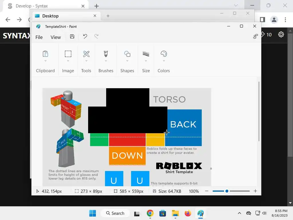
Task: Open Syntax settings gear icon
Action: coord(281,34)
